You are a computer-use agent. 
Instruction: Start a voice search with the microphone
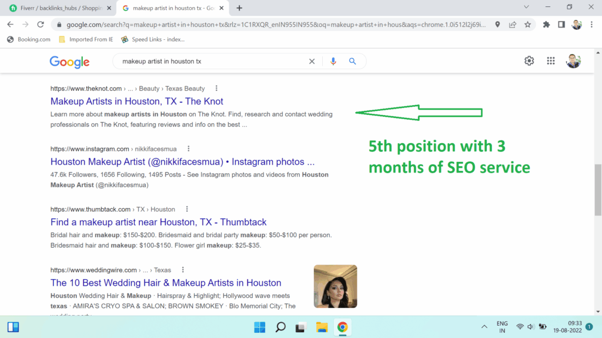pyautogui.click(x=333, y=61)
